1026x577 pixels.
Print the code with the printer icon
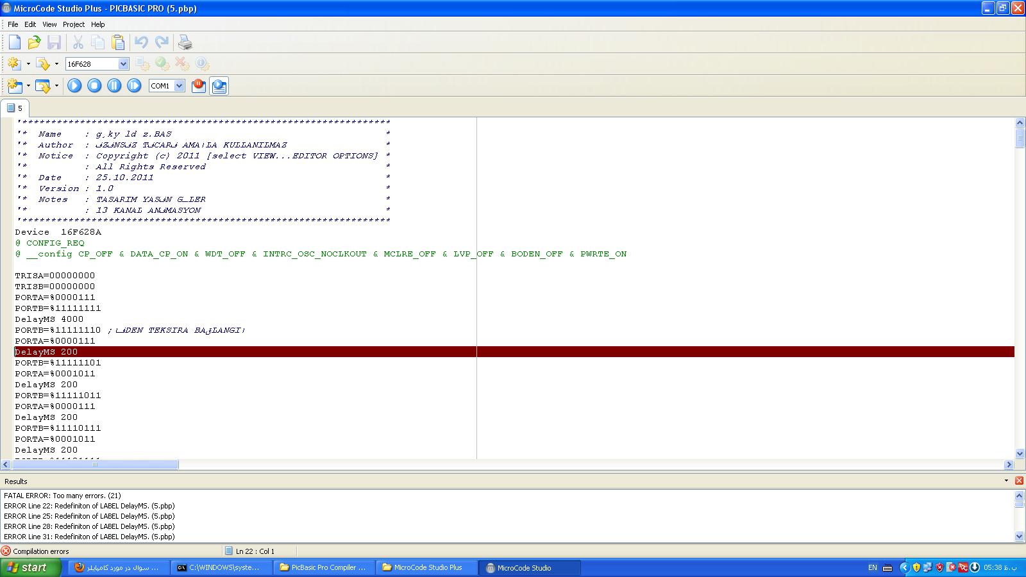185,43
